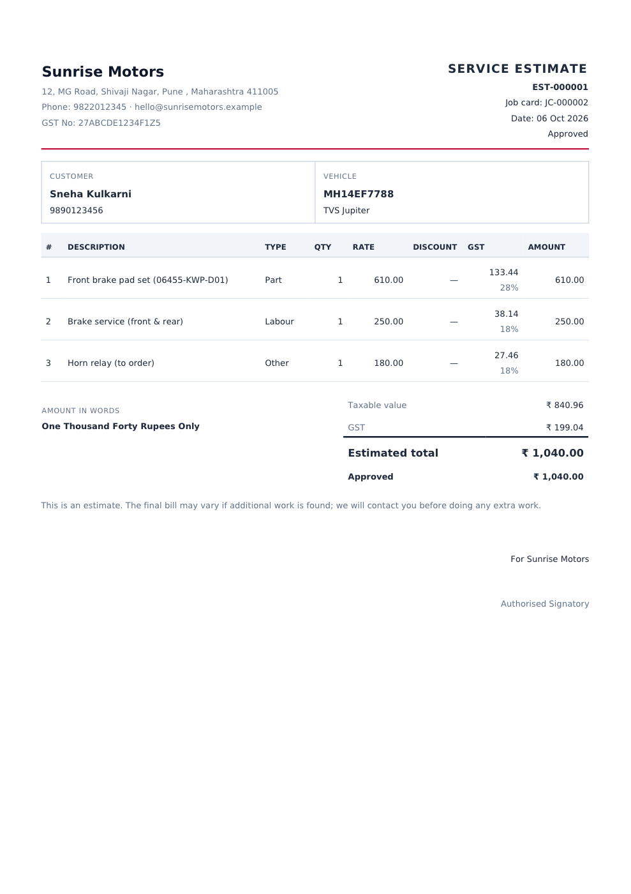Click the Sunrise Motors company heading
Screen dimensions: 631x894
[x=103, y=72]
